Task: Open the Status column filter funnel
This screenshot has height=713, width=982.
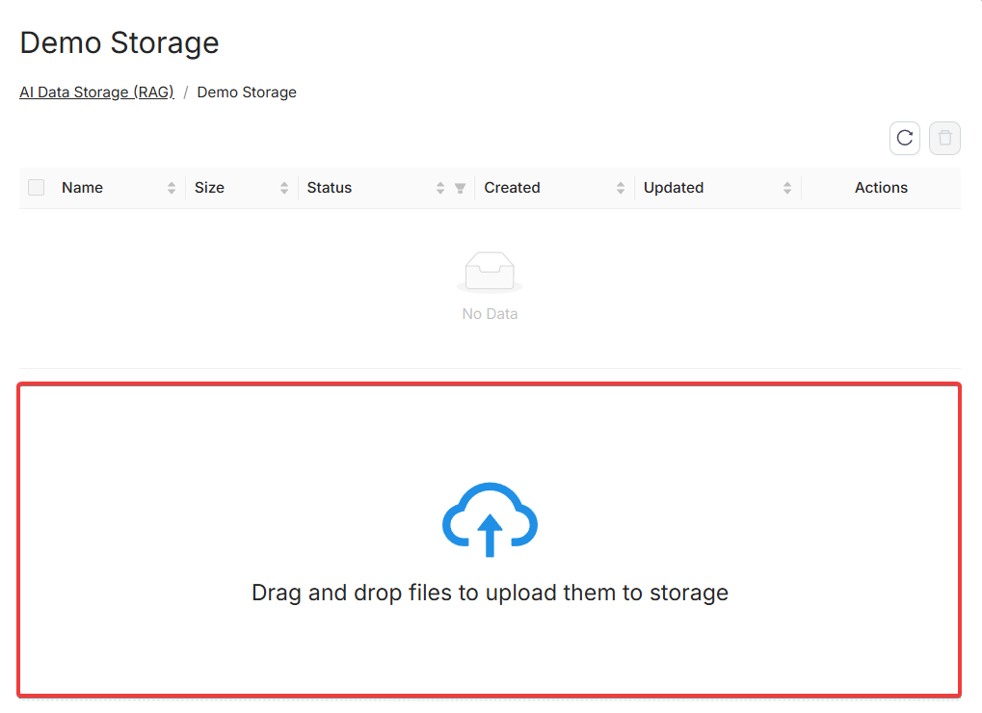Action: coord(460,189)
